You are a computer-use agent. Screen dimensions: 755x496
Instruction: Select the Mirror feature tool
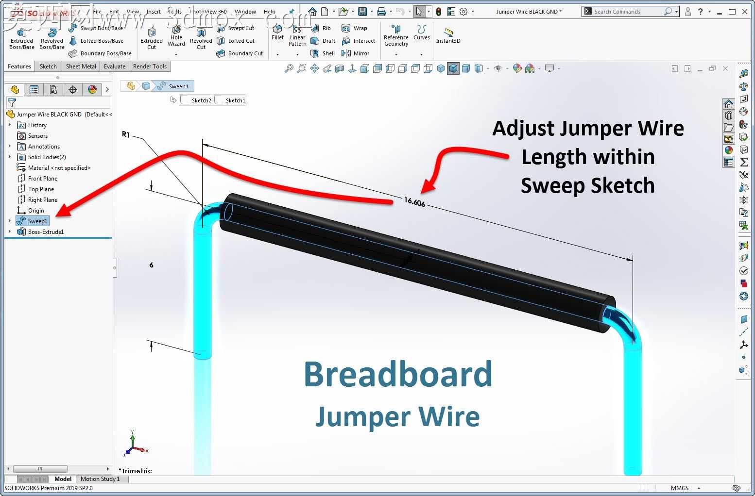coord(356,53)
